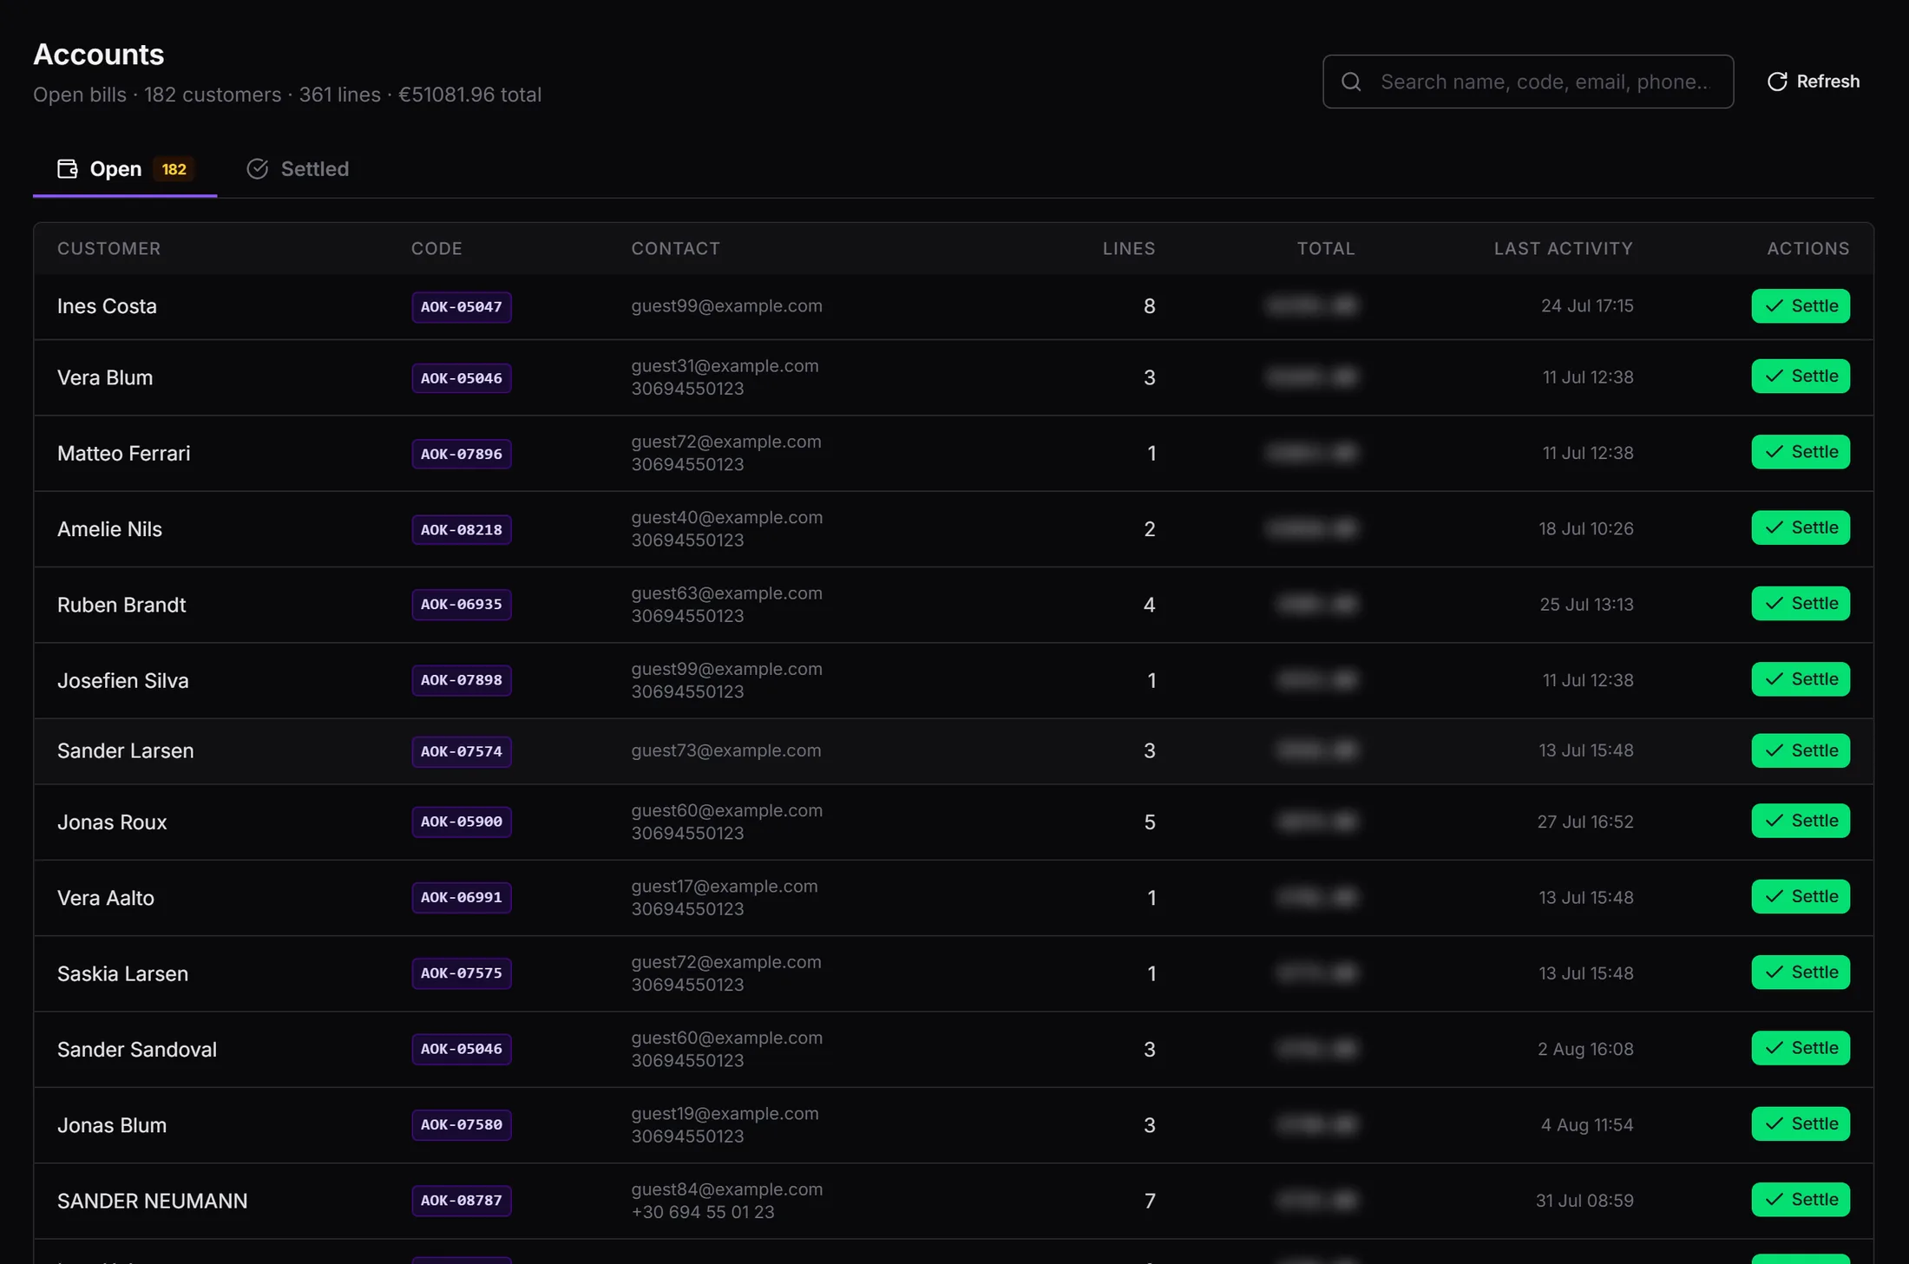The image size is (1909, 1264).
Task: Select customer name Matteo Ferrari
Action: pos(123,453)
